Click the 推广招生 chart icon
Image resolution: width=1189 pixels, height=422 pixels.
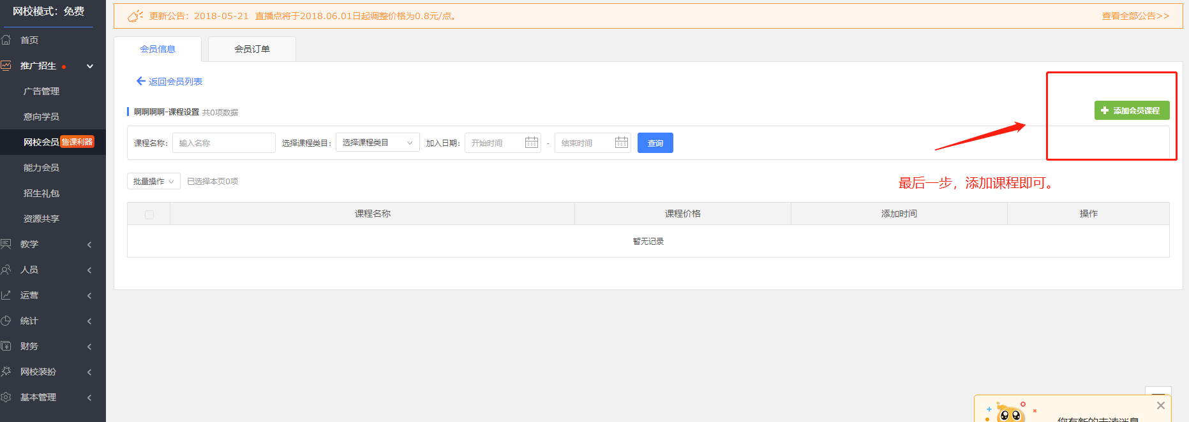(6, 66)
